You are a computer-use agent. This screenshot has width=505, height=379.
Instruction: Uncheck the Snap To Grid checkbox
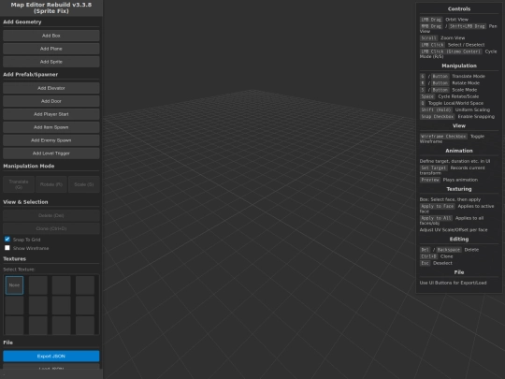pos(7,240)
